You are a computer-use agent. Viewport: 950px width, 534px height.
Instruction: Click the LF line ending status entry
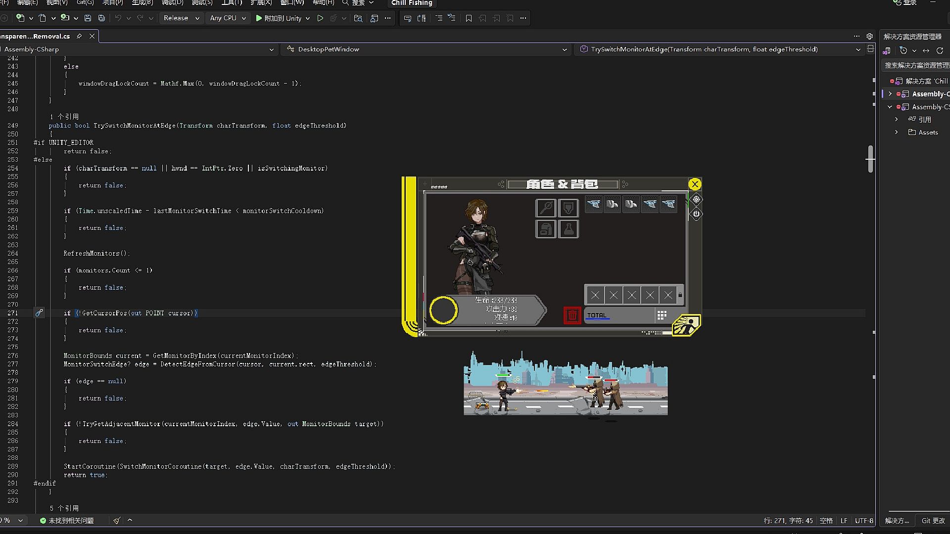tap(844, 520)
